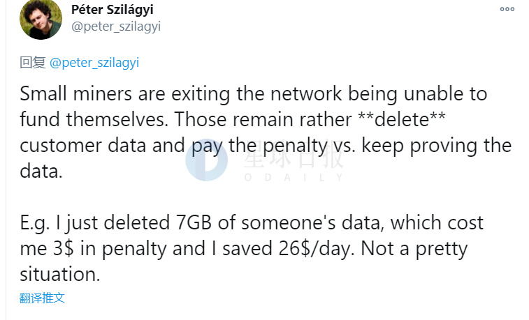
Task: Click the 翻译推文 translate tweet link
Action: [43, 298]
